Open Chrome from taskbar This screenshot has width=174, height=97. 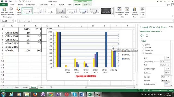coord(51,95)
